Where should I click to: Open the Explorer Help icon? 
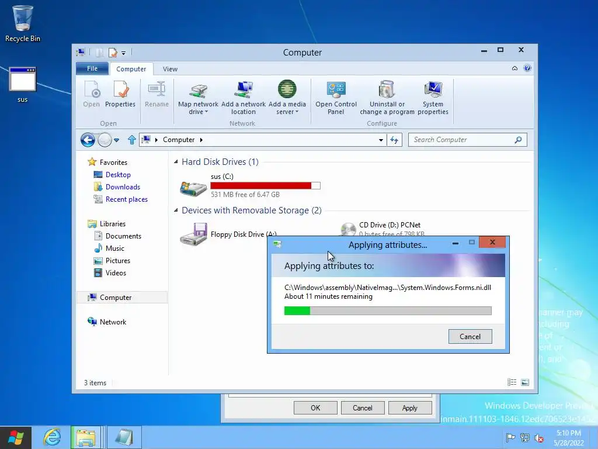pos(527,68)
